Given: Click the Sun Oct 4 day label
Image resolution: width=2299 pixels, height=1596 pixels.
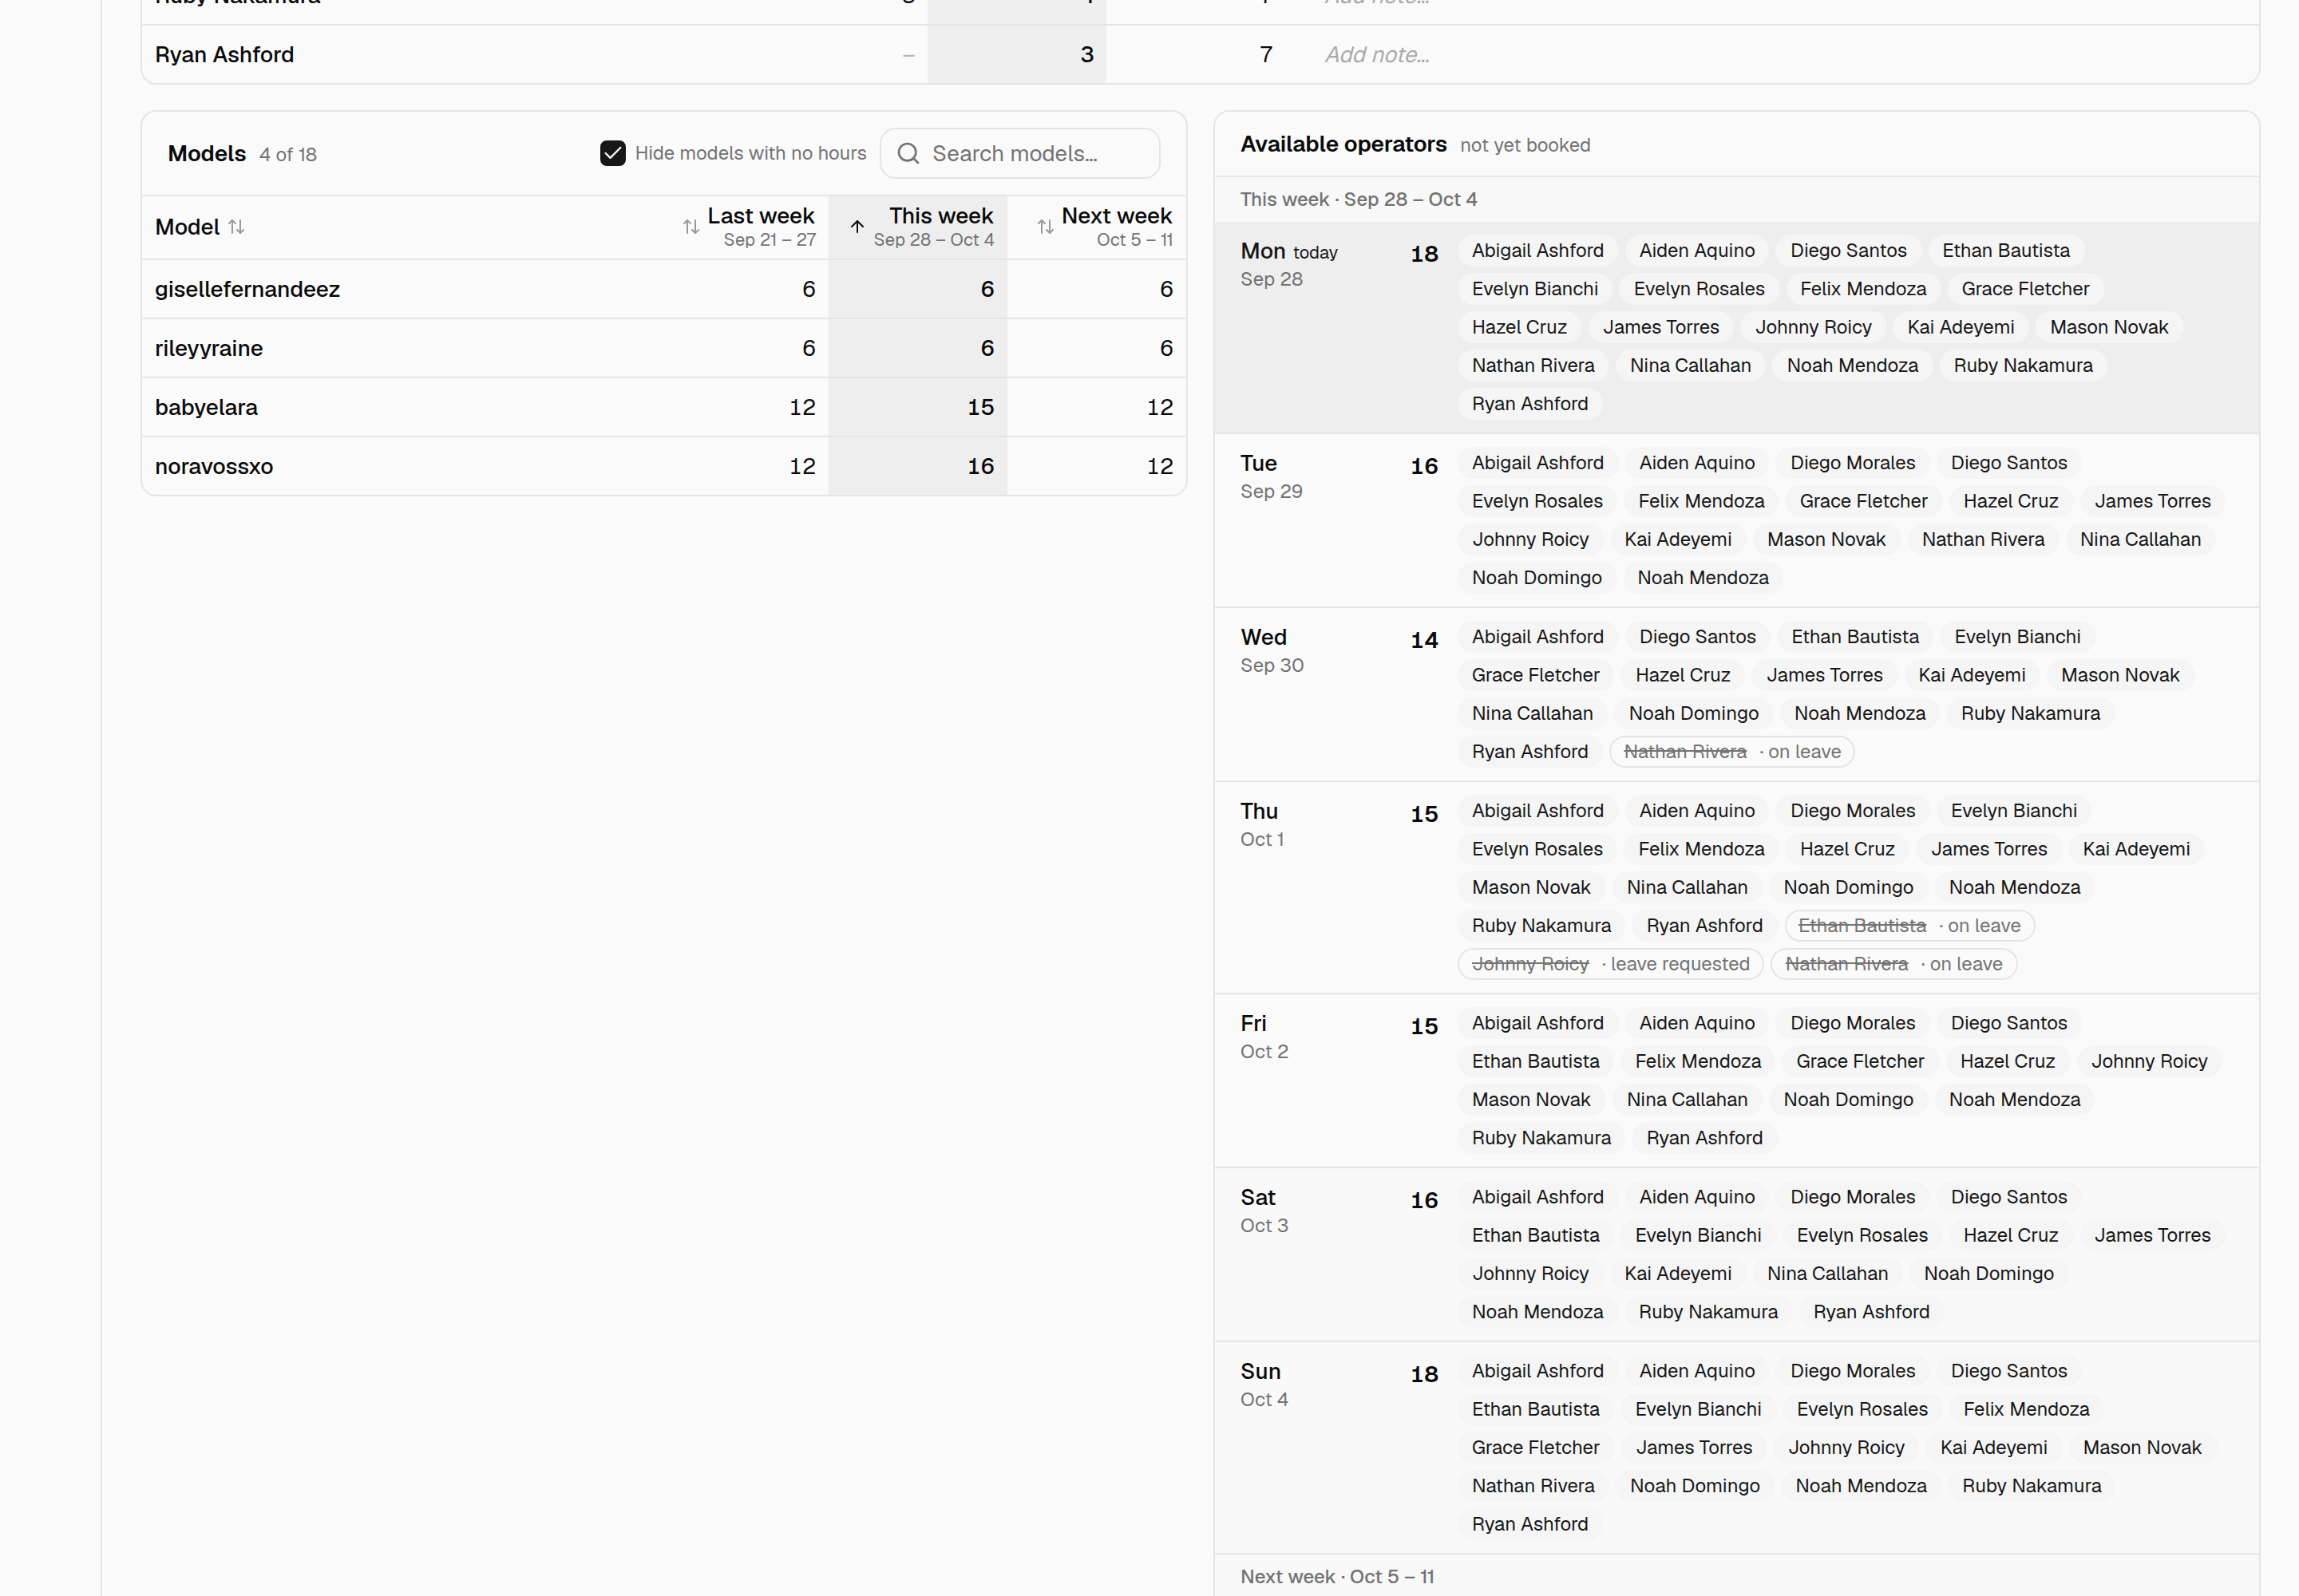Looking at the screenshot, I should 1264,1384.
